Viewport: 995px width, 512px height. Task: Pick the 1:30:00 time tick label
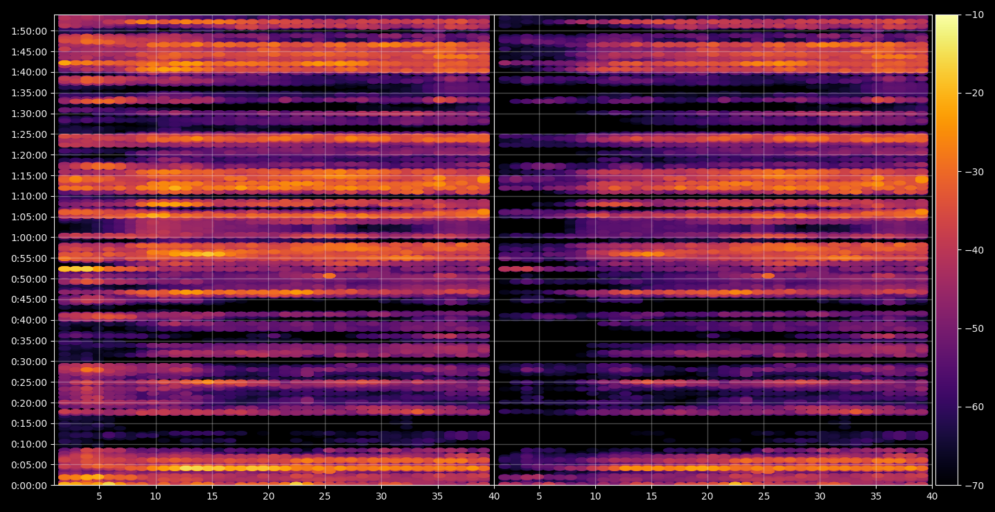pyautogui.click(x=29, y=114)
